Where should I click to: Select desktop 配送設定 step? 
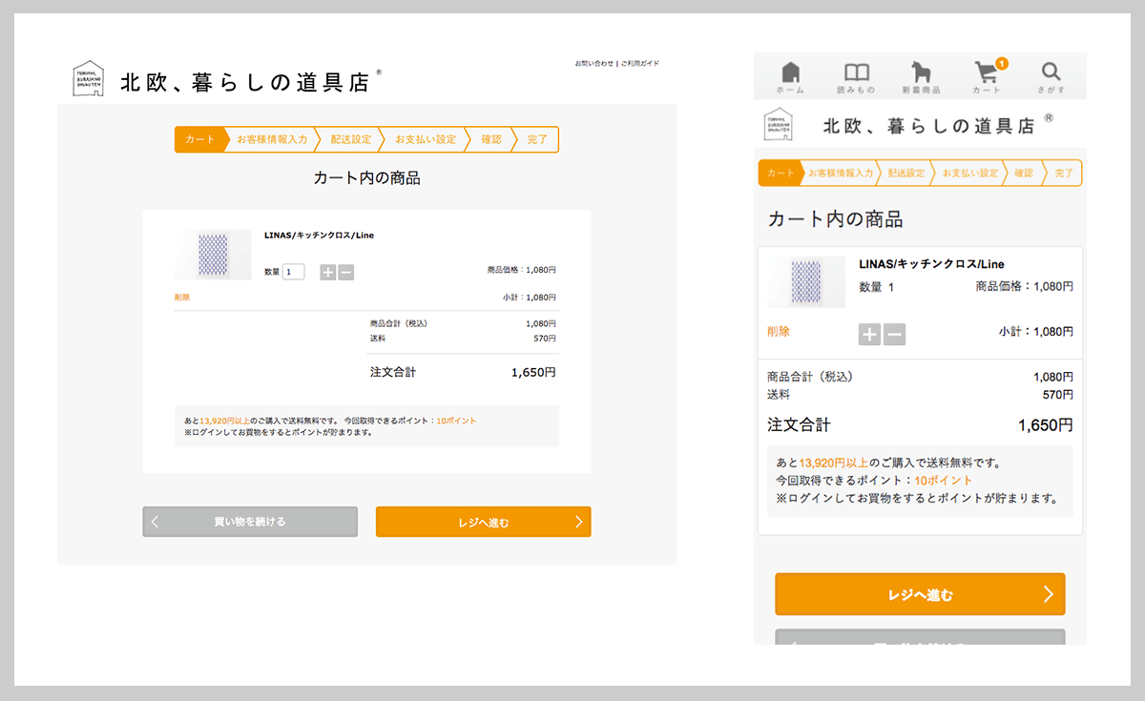pos(351,139)
